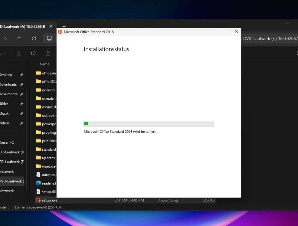Click the Paste clipboard icon
The image size is (298, 226).
coord(48,54)
